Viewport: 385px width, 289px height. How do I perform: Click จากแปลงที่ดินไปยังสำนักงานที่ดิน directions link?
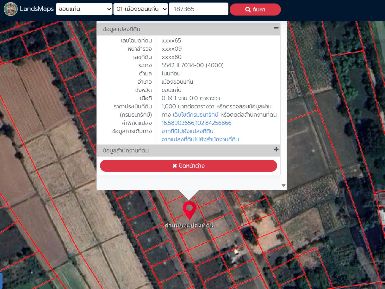point(200,139)
